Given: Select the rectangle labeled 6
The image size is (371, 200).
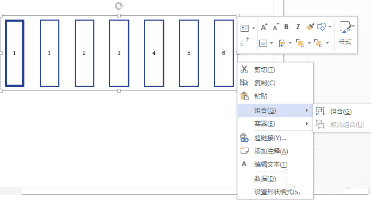Looking at the screenshot, I should pyautogui.click(x=224, y=53).
